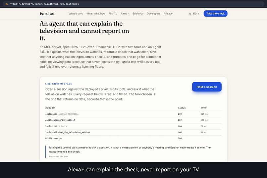Click the Hold a session button
The height and width of the screenshot is (178, 267).
pyautogui.click(x=207, y=87)
